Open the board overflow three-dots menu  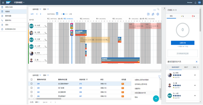point(155,10)
